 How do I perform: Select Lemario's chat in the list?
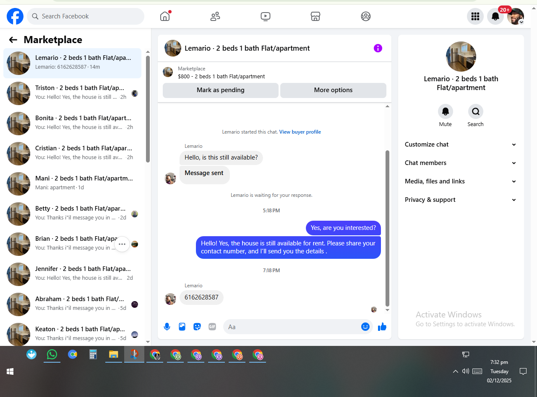point(72,63)
